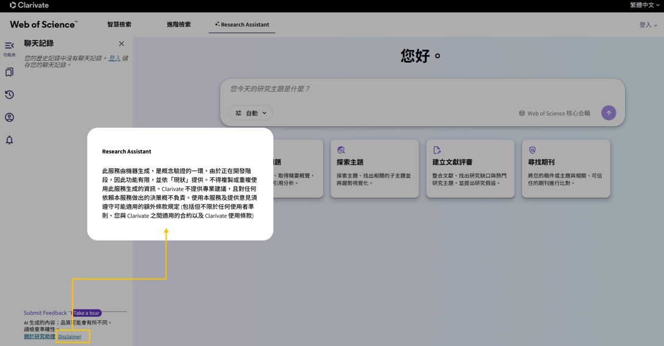
Task: Open the saved lists bookmark icon
Action: [9, 72]
